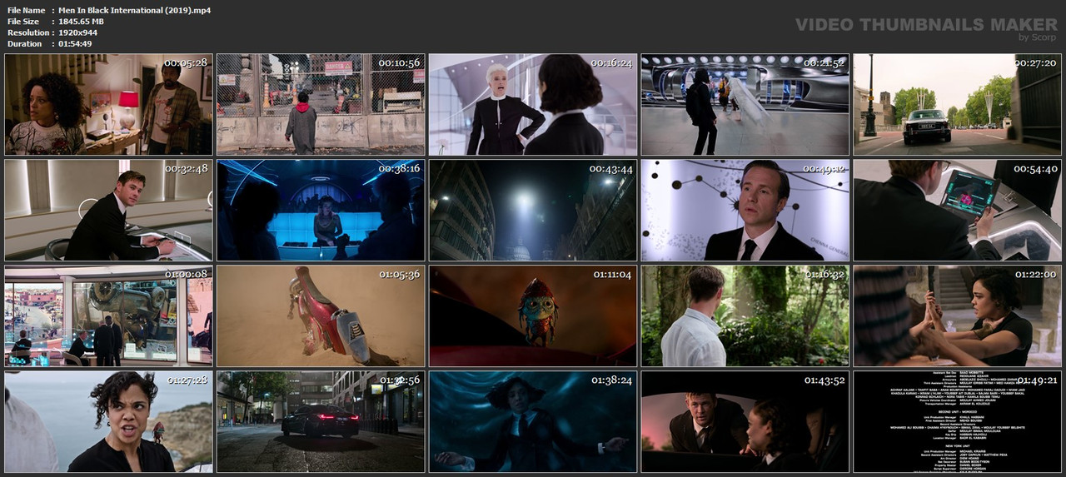Image resolution: width=1066 pixels, height=477 pixels.
Task: Click the thumbnail at 01:38:24
Action: pyautogui.click(x=533, y=422)
